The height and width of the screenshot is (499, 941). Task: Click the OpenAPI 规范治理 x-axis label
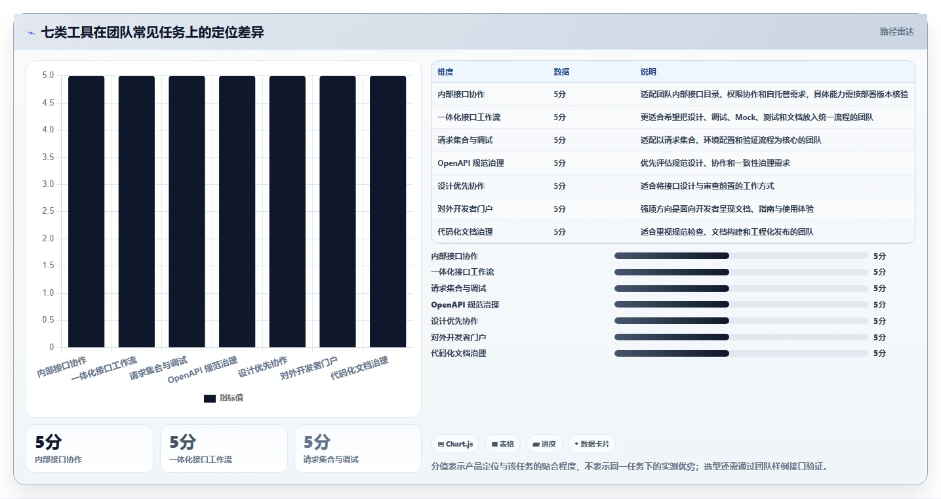point(203,370)
